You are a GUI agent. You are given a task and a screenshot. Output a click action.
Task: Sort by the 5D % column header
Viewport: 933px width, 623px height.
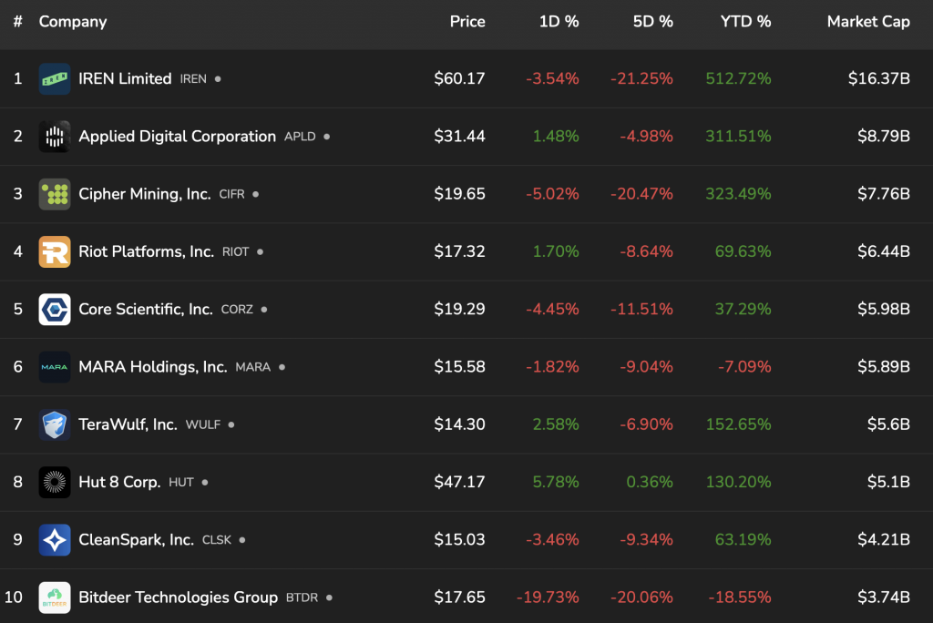(652, 22)
